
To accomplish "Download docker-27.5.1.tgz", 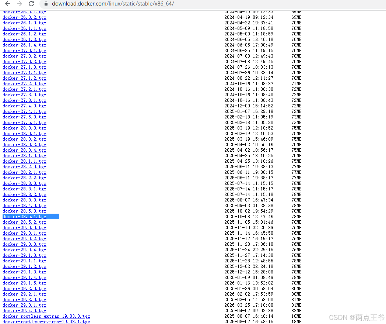I will 24,122.
